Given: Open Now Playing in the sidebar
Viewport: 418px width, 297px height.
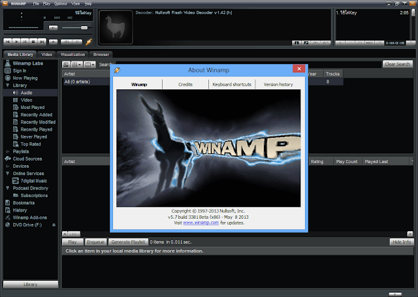Looking at the screenshot, I should (x=25, y=78).
